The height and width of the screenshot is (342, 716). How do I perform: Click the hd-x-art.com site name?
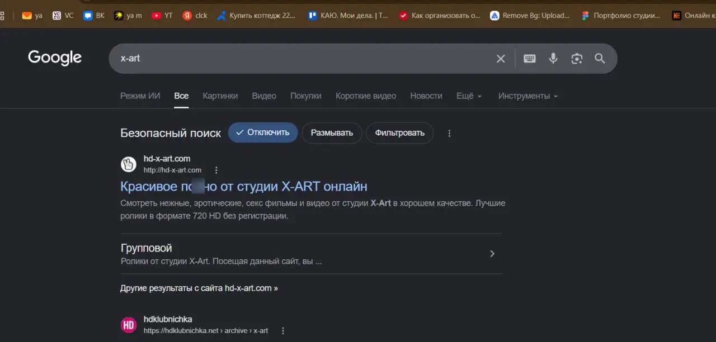point(167,159)
